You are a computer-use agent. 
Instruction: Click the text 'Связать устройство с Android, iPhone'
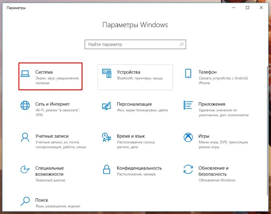(224, 81)
